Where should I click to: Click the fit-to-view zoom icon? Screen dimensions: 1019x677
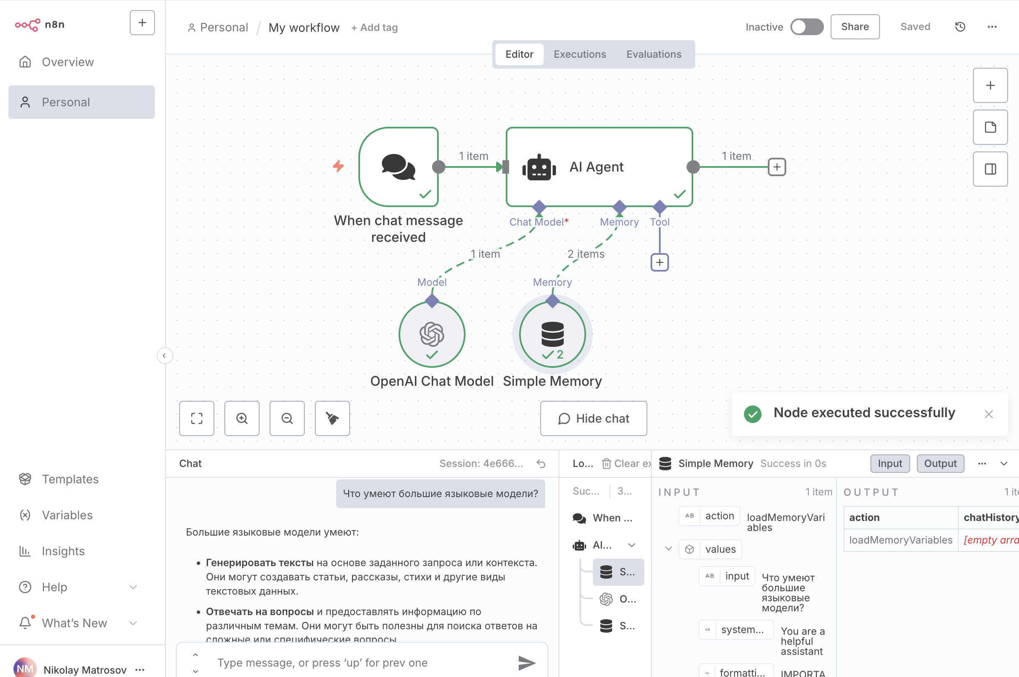click(196, 418)
